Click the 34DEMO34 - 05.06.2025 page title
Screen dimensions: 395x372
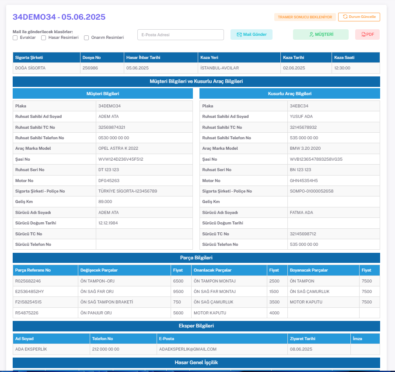tap(59, 17)
